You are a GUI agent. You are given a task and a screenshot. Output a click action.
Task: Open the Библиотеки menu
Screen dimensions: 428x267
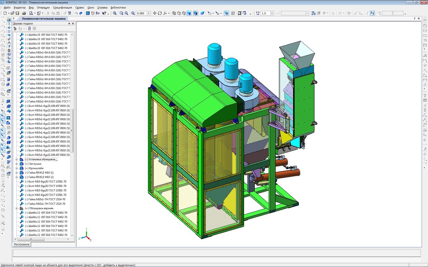pyautogui.click(x=118, y=7)
